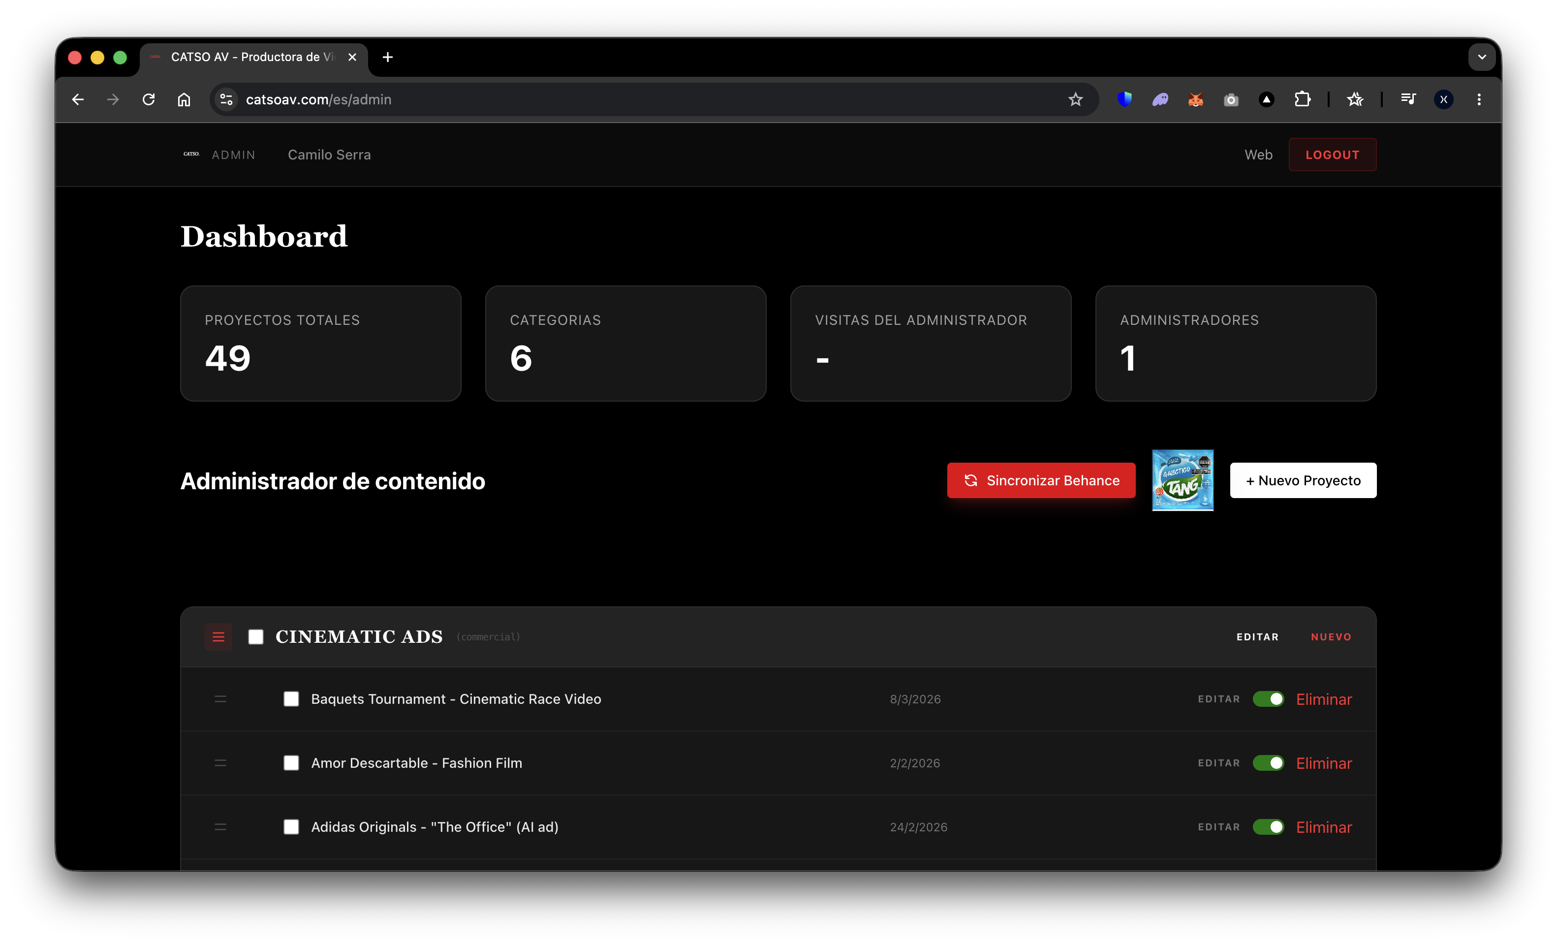
Task: Switch to the CATSO AV browser tab
Action: tap(253, 57)
